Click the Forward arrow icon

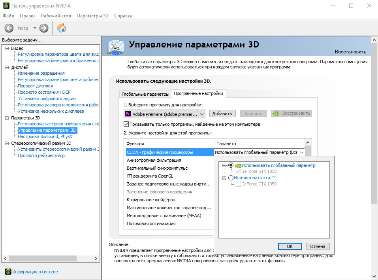click(44, 28)
